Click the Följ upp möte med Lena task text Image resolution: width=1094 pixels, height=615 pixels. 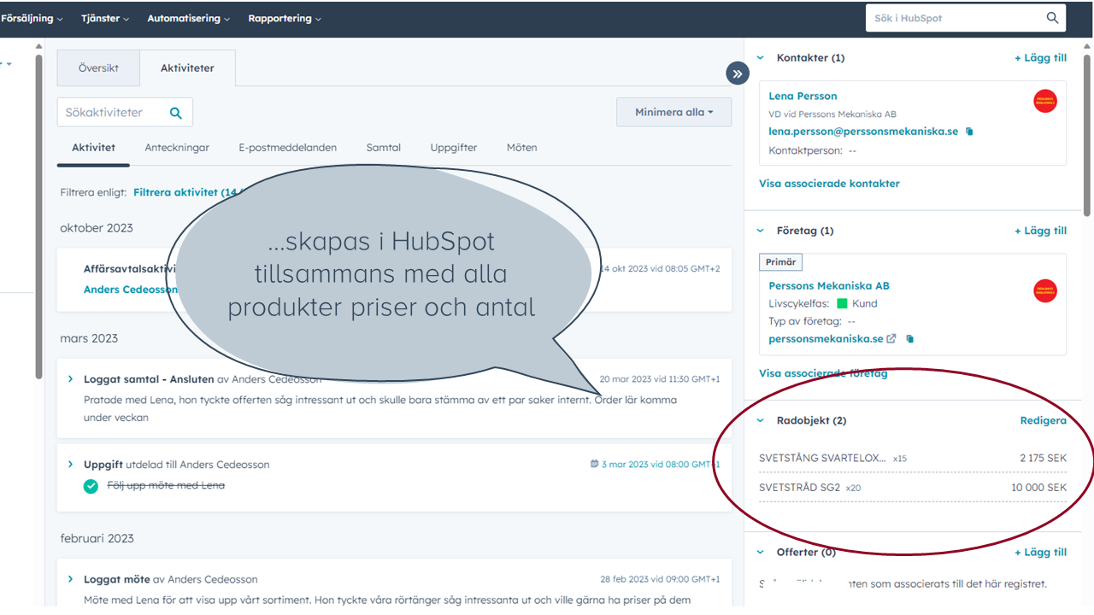(166, 486)
